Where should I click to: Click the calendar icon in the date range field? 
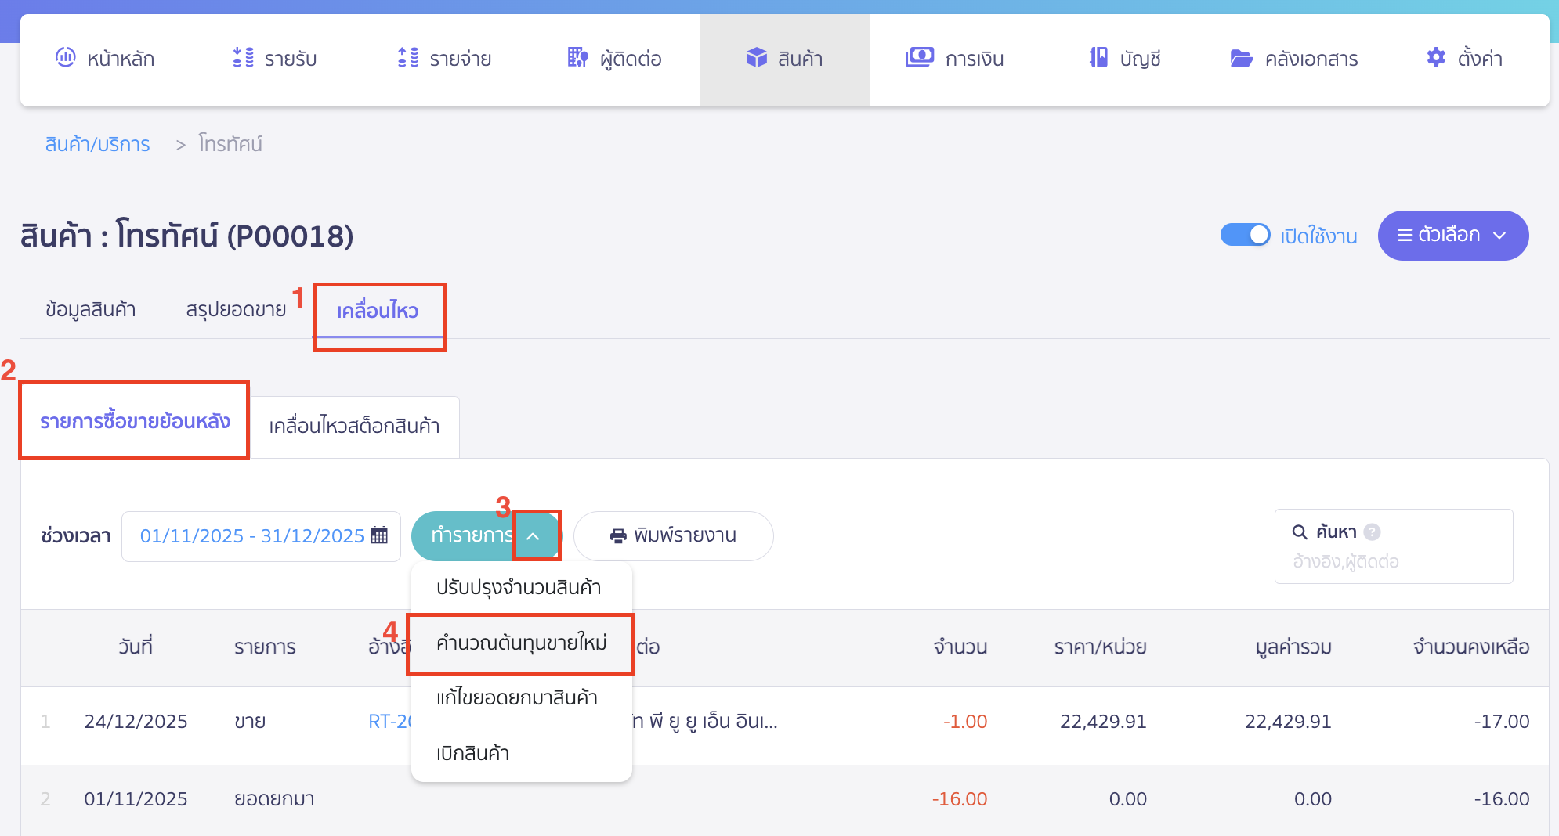tap(382, 535)
